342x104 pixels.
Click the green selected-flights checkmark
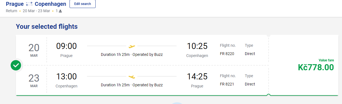pyautogui.click(x=16, y=65)
